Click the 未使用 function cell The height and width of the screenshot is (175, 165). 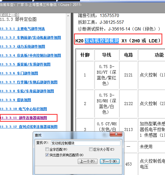151,147
